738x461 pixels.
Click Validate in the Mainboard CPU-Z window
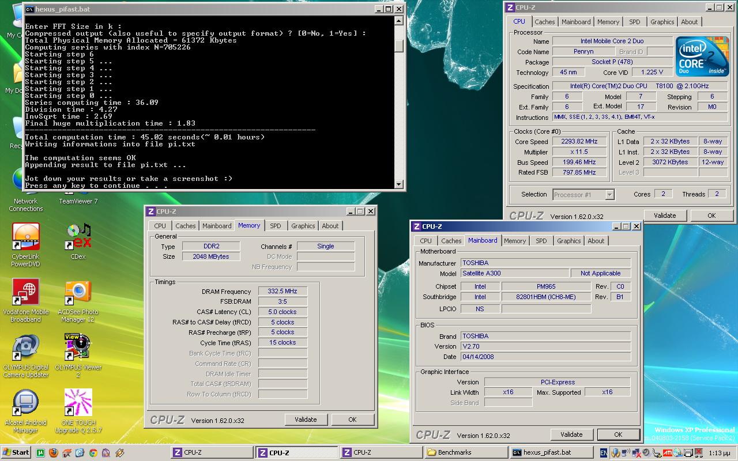click(x=571, y=434)
